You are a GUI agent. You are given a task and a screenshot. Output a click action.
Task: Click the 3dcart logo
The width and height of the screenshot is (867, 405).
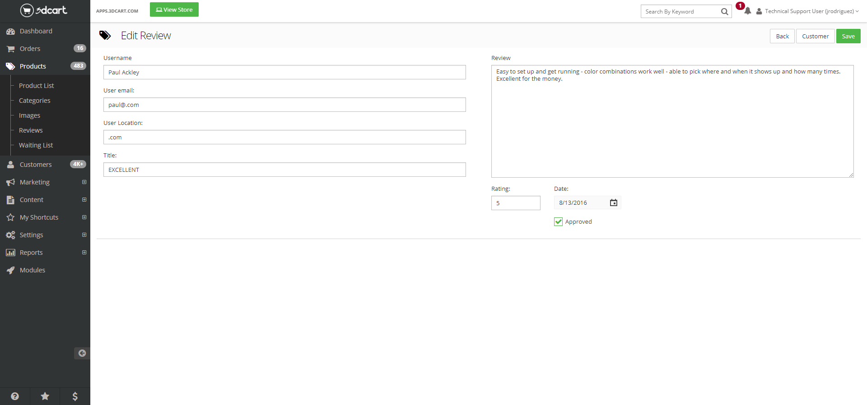44,10
